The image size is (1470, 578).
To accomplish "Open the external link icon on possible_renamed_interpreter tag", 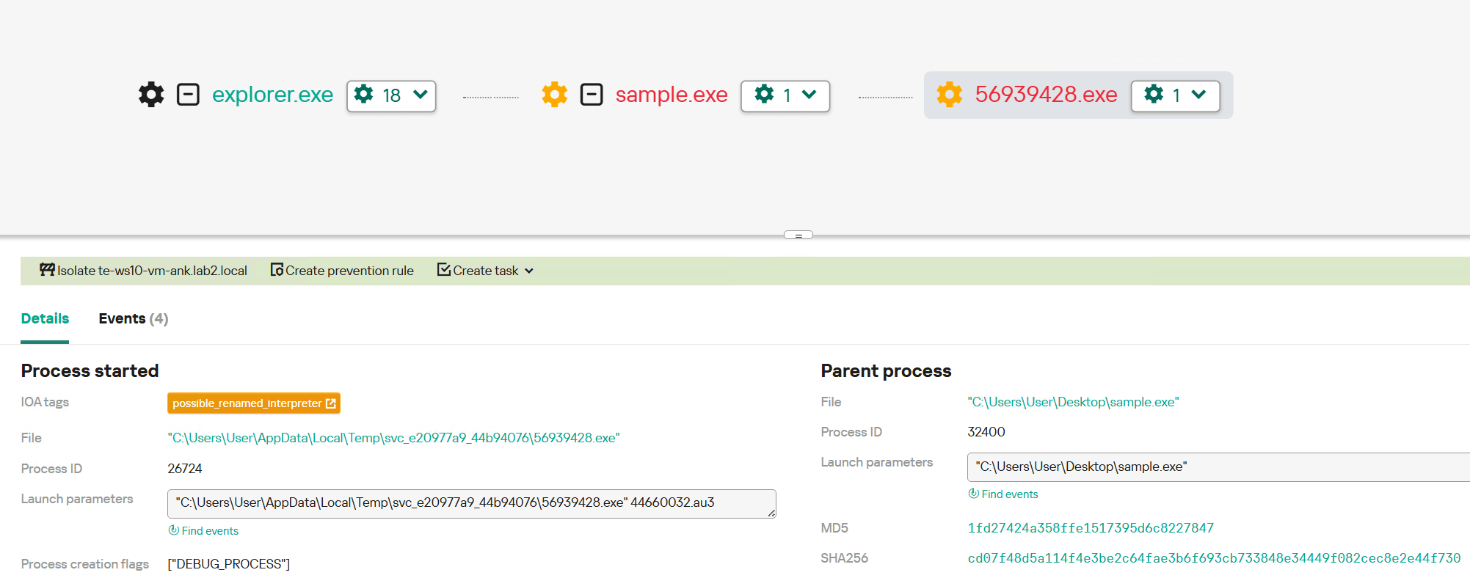I will (x=331, y=403).
